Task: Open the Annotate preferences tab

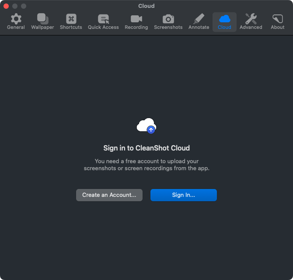Action: (x=199, y=22)
